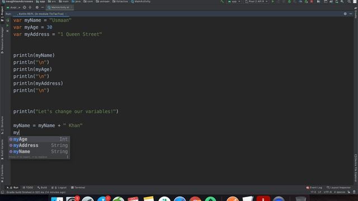Open the Favorites side tab
This screenshot has width=358, height=201.
(2, 174)
